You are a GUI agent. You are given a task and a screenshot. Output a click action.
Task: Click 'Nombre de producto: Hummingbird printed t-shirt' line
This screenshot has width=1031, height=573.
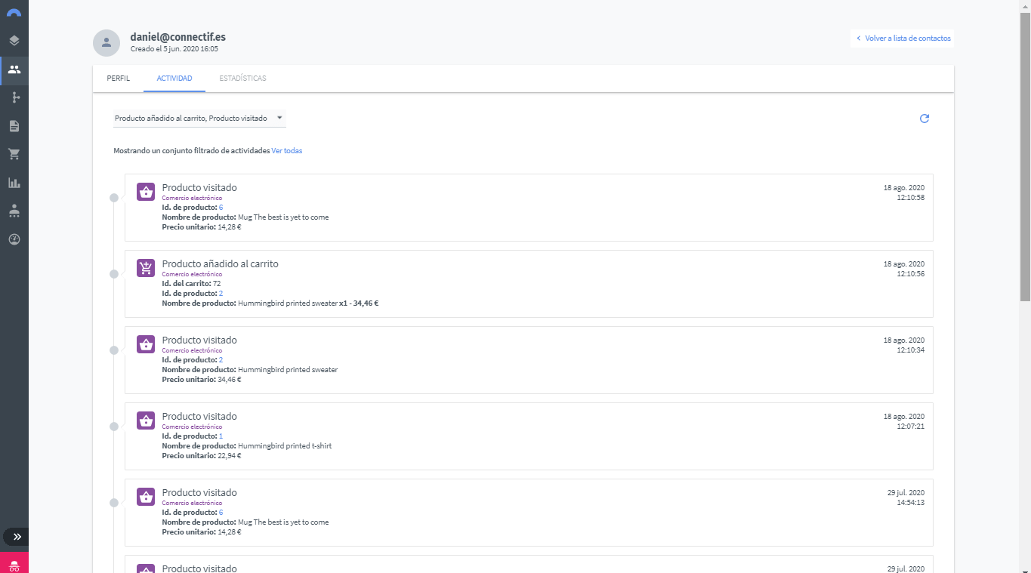pos(247,446)
